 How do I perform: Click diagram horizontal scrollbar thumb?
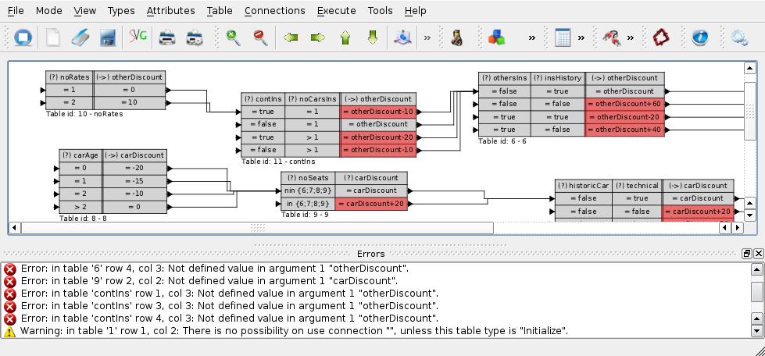coord(257,228)
